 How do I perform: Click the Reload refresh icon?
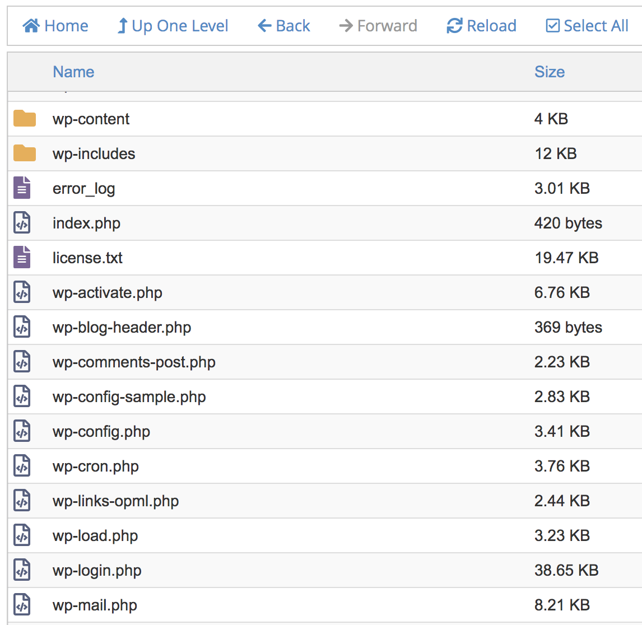pyautogui.click(x=454, y=26)
